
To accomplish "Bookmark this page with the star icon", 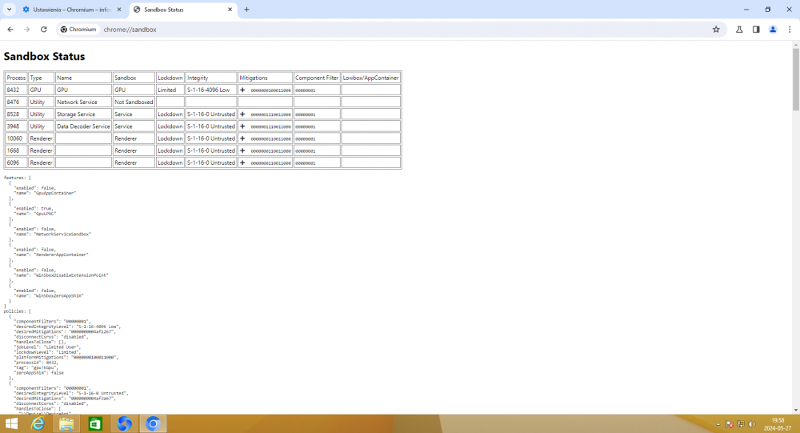I will pyautogui.click(x=716, y=30).
